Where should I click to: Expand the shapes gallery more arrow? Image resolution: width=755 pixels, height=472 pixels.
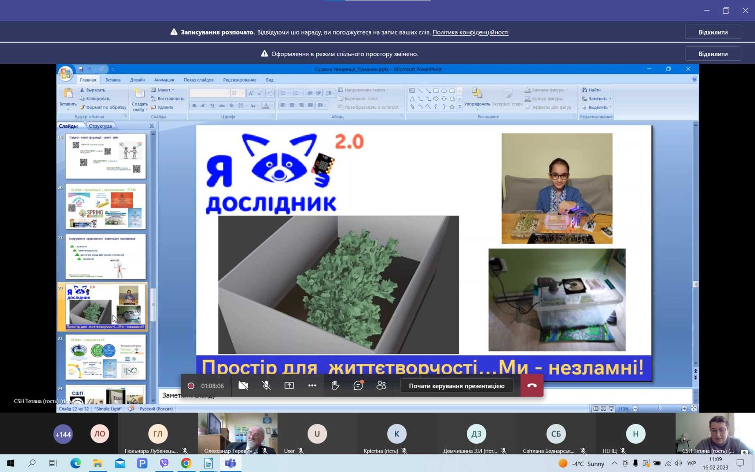(x=459, y=107)
